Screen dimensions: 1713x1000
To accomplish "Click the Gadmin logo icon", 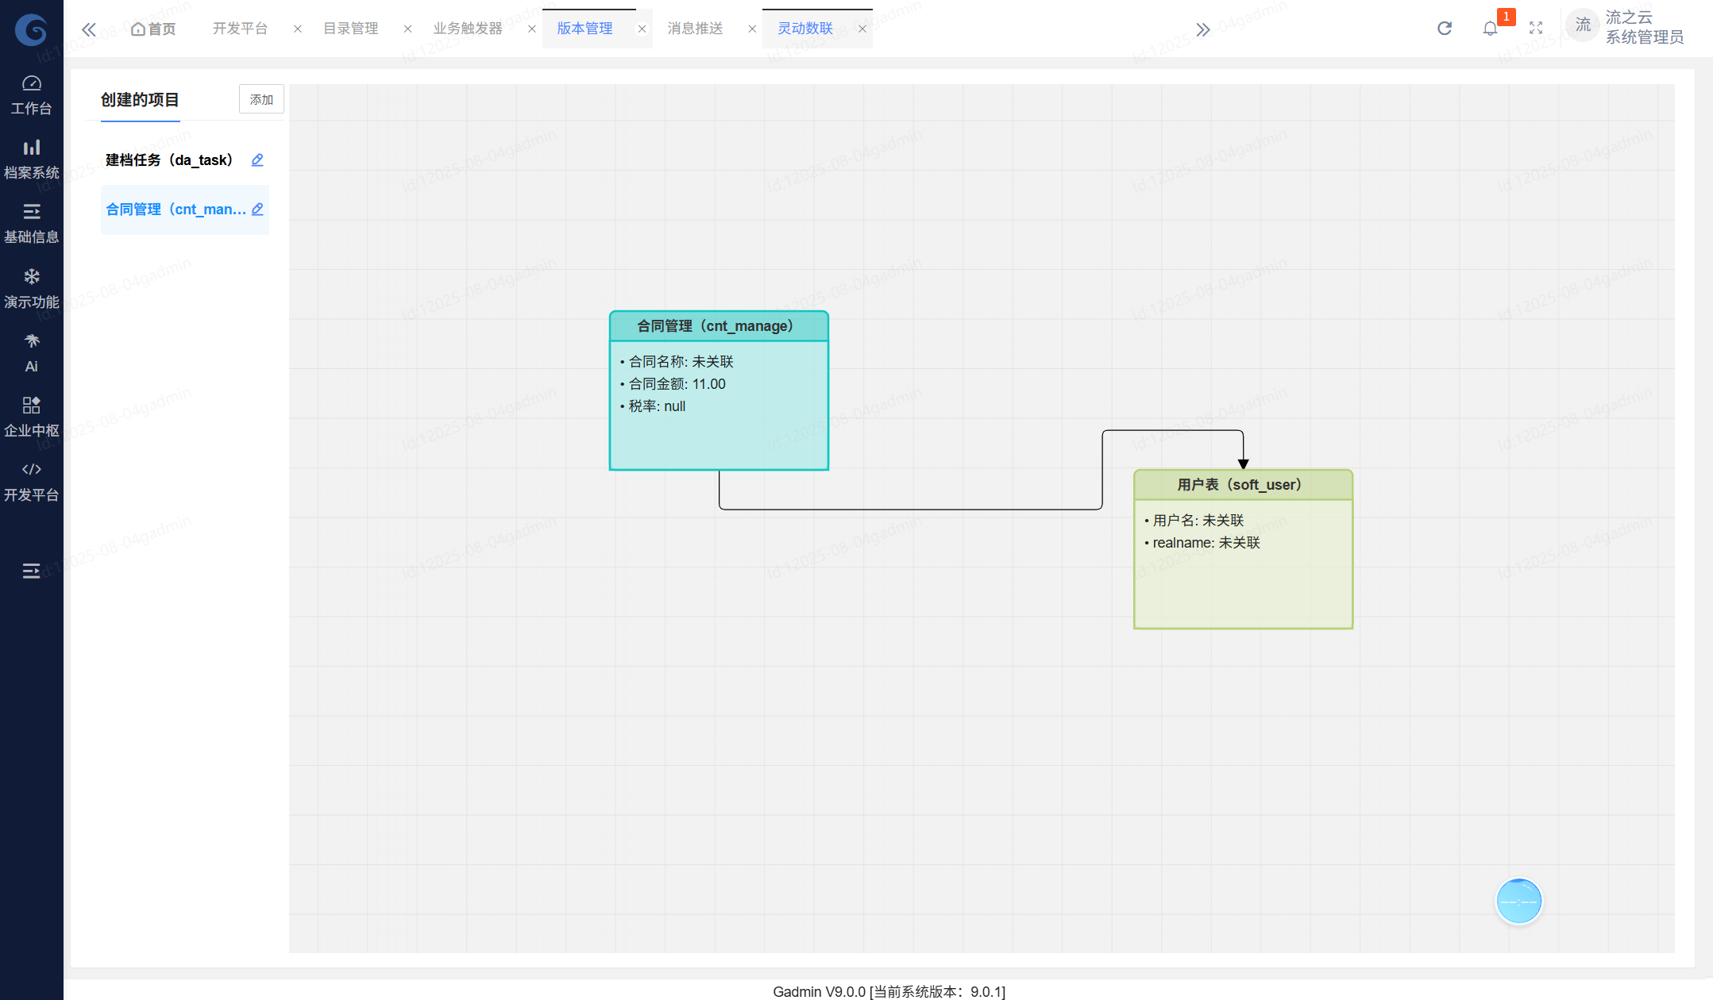I will point(31,29).
